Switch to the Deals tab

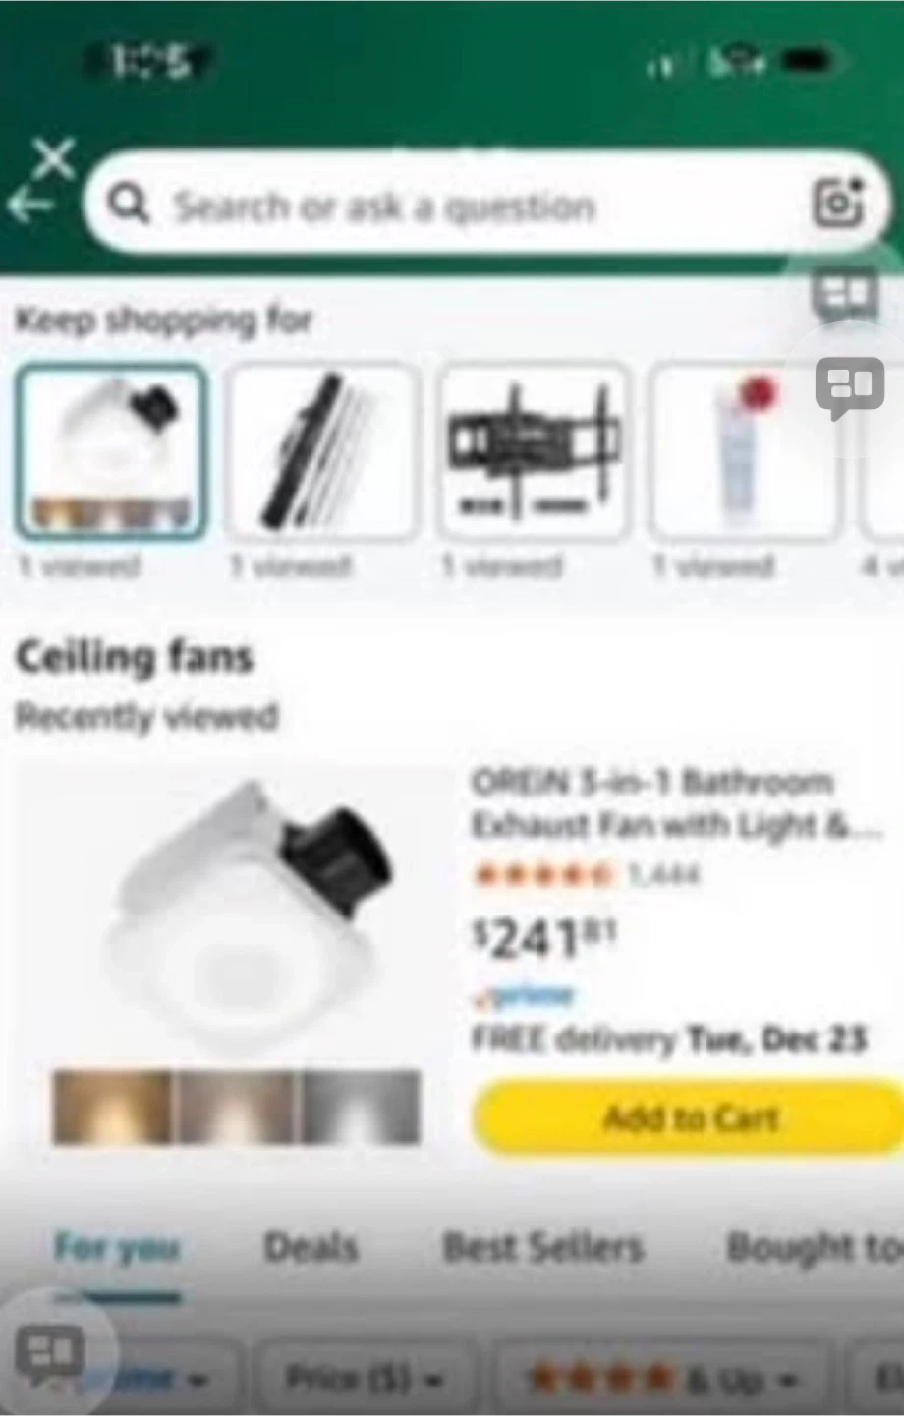[311, 1247]
